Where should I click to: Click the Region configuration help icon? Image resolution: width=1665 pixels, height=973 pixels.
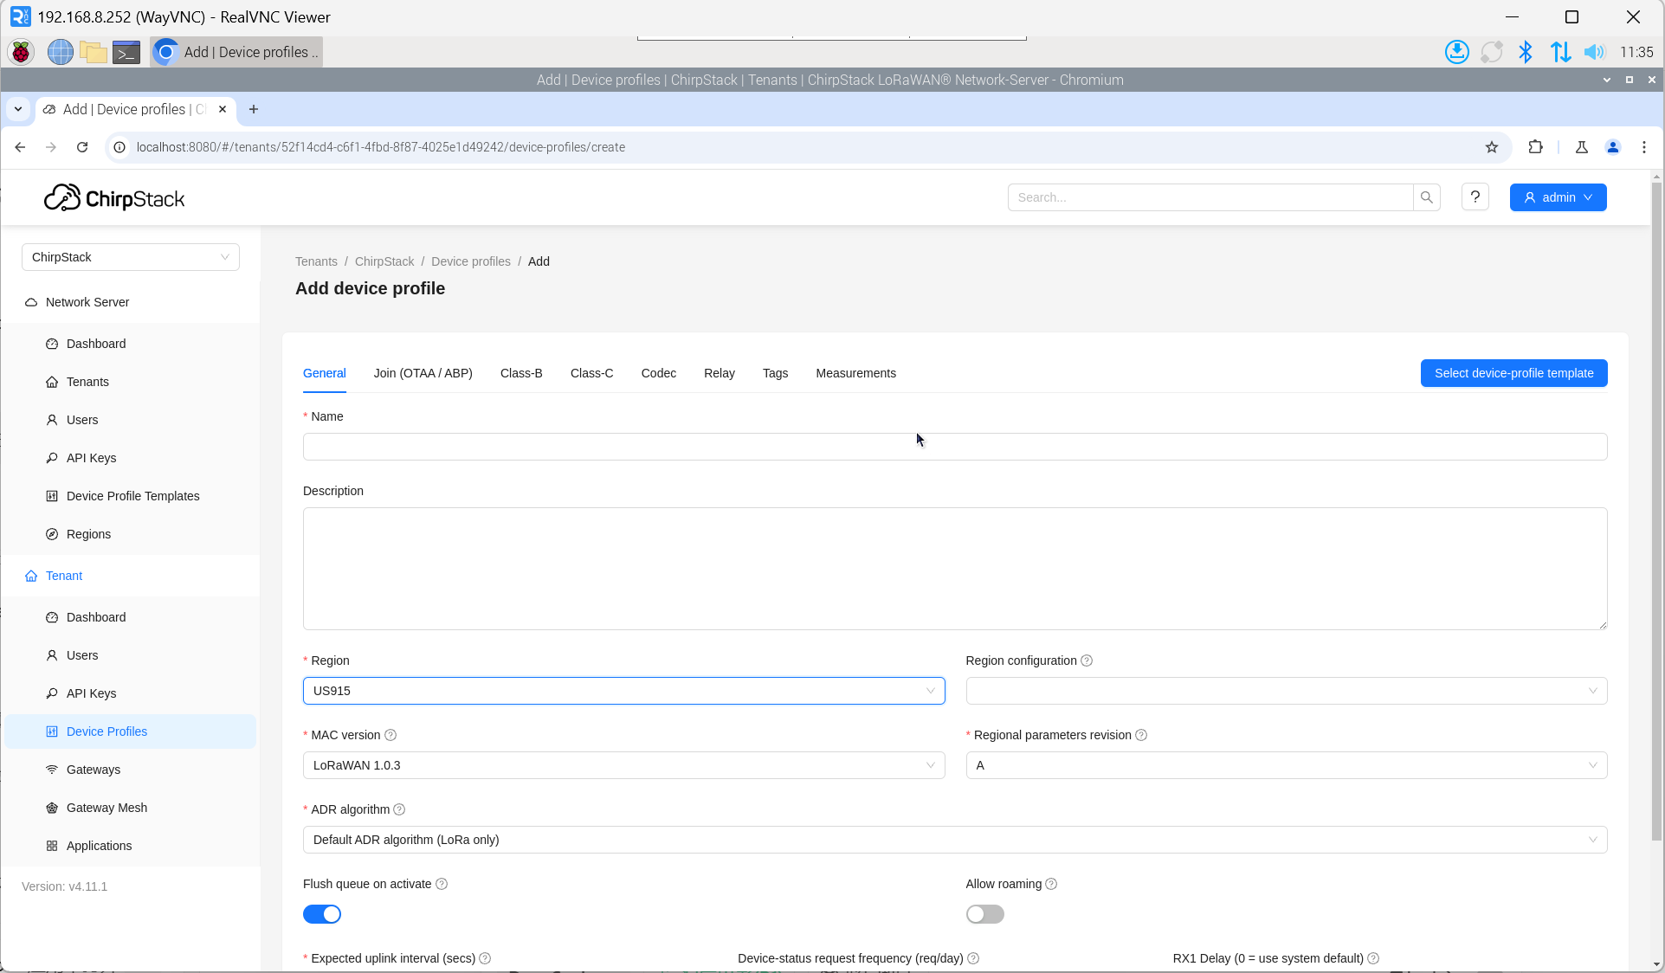1087,660
